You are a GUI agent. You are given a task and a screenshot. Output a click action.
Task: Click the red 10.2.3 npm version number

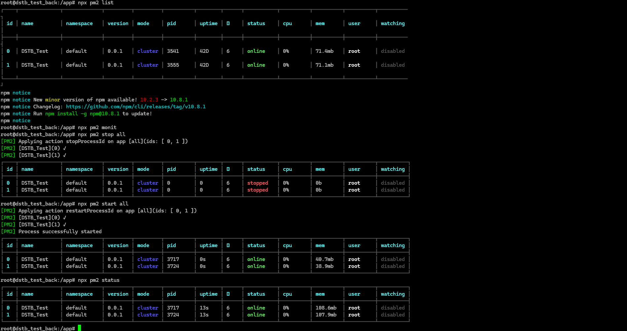(149, 100)
